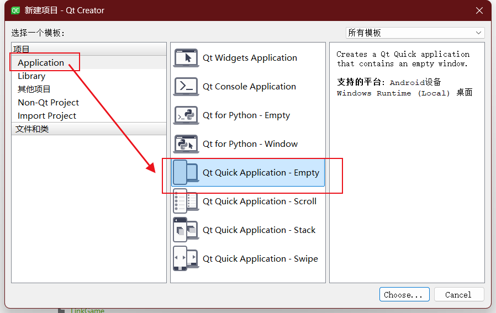This screenshot has width=496, height=313.
Task: Open the 所有模板 template filter dropdown
Action: pyautogui.click(x=415, y=33)
